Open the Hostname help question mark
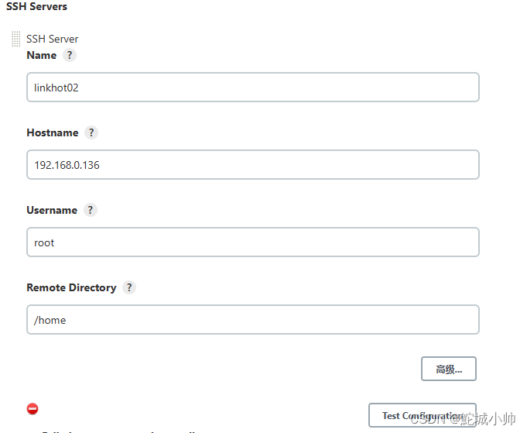527x433 pixels. (x=91, y=132)
